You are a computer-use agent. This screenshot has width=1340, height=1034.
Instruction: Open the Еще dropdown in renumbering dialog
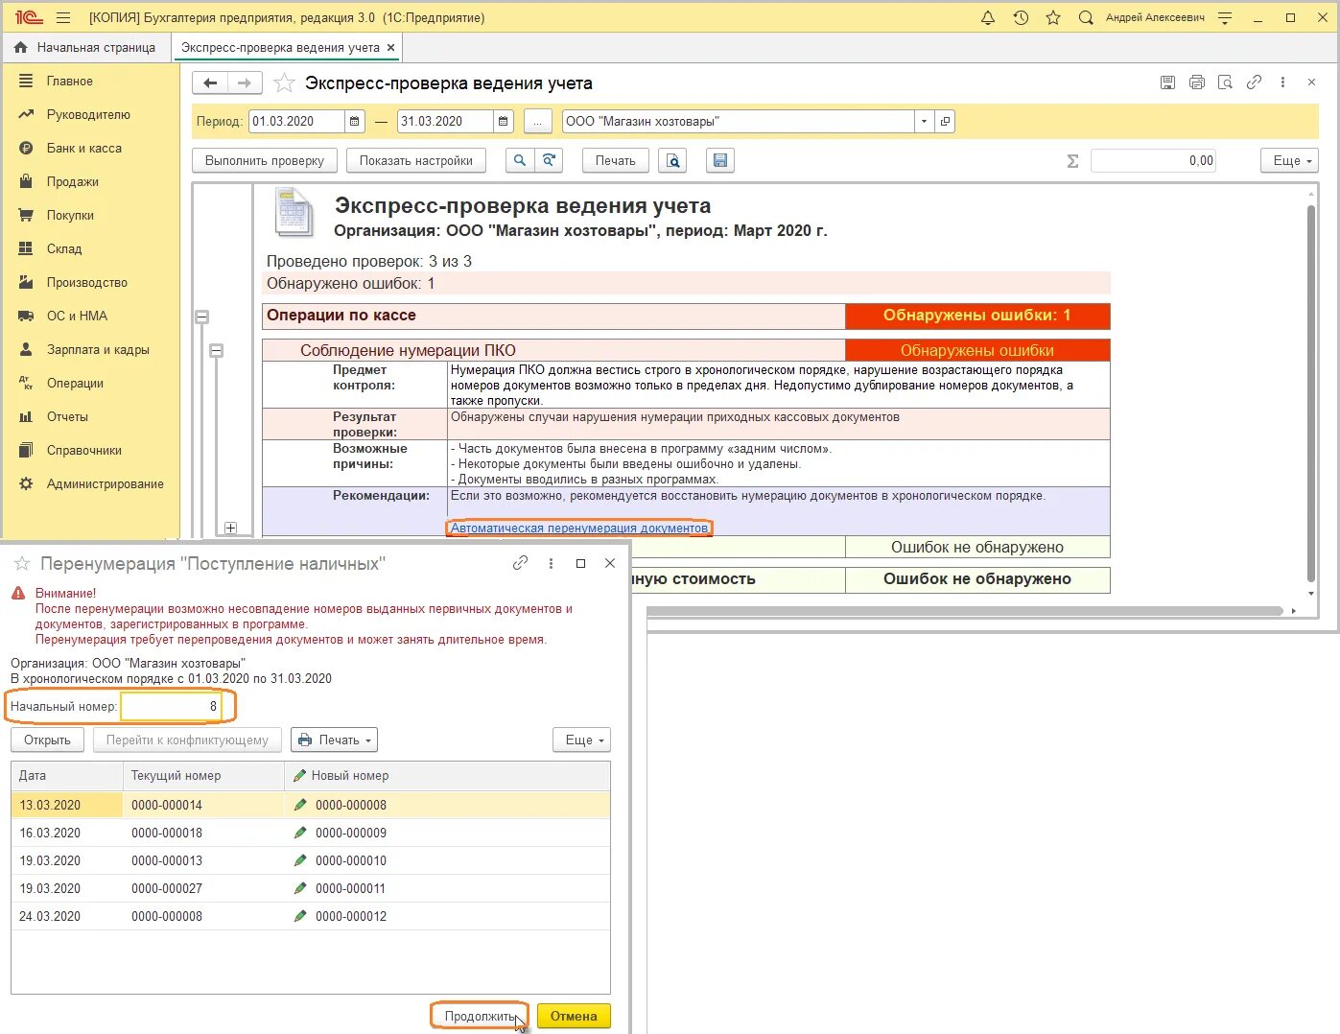[581, 740]
